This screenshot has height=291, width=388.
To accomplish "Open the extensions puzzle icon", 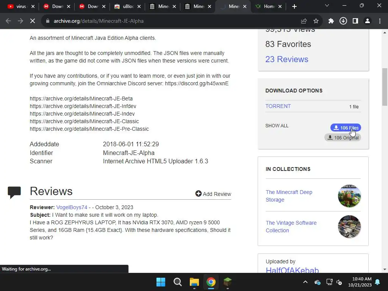I will coord(331,21).
